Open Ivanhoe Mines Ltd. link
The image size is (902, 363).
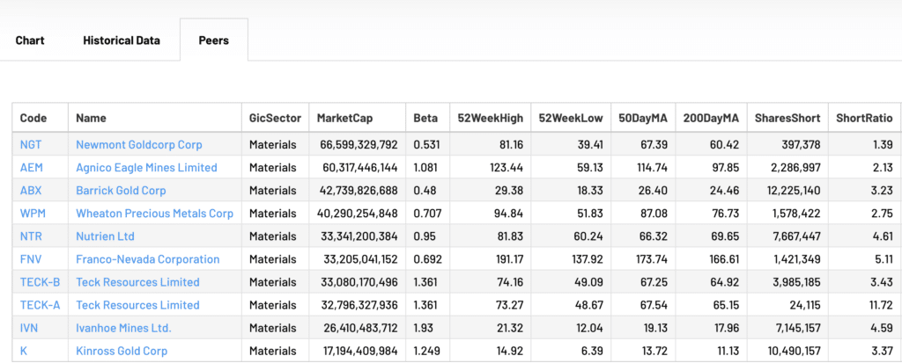[x=123, y=328]
